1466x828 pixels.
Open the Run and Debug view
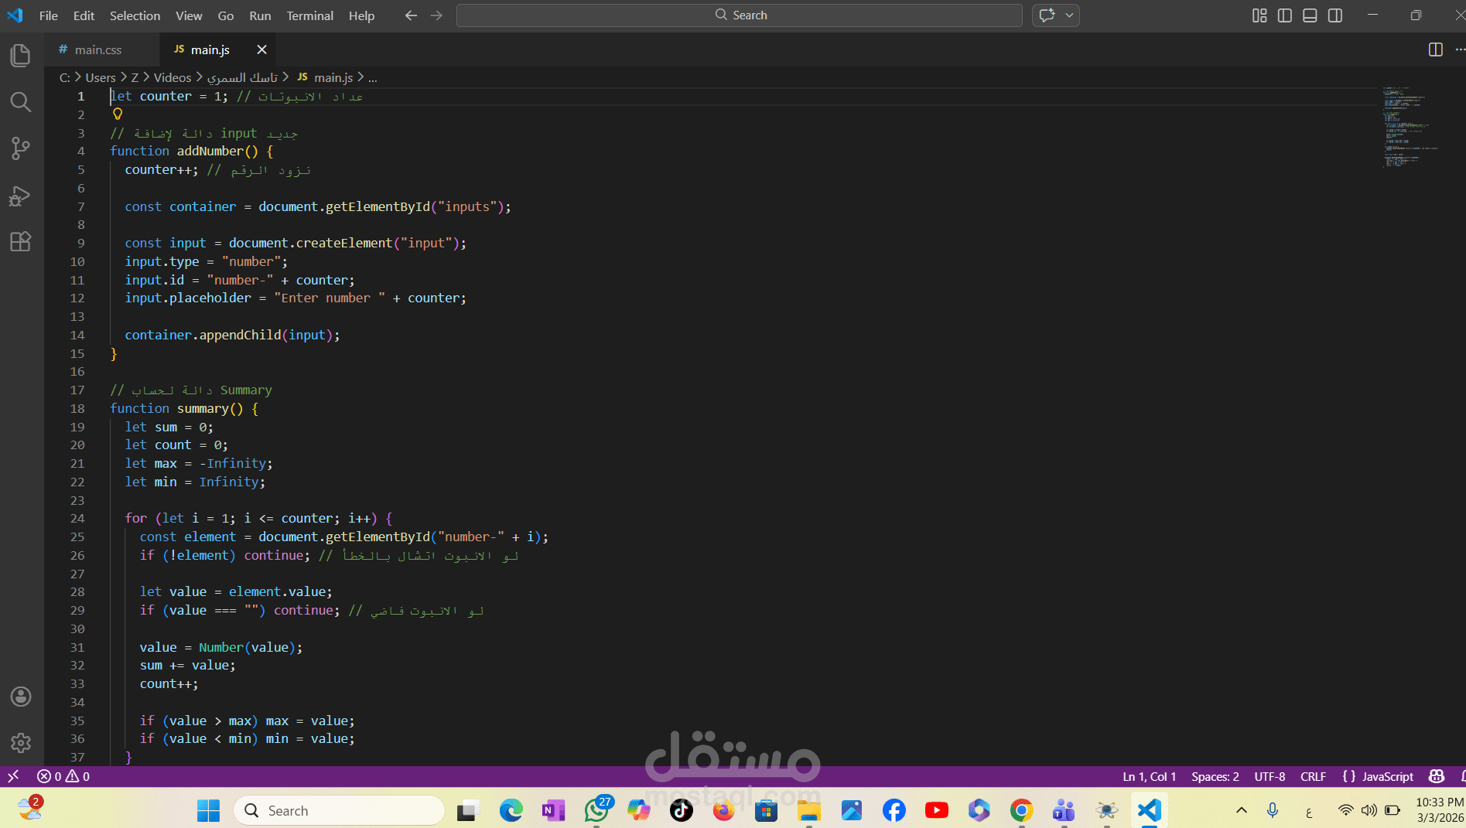[x=21, y=196]
